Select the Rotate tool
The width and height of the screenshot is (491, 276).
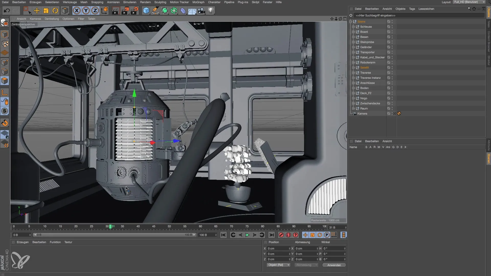coord(55,10)
